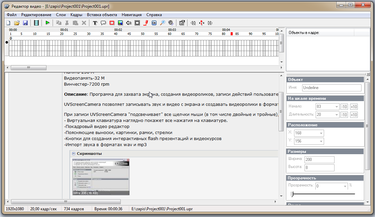The height and width of the screenshot is (217, 375).
Task: Open the Слои menu
Action: tap(61, 15)
